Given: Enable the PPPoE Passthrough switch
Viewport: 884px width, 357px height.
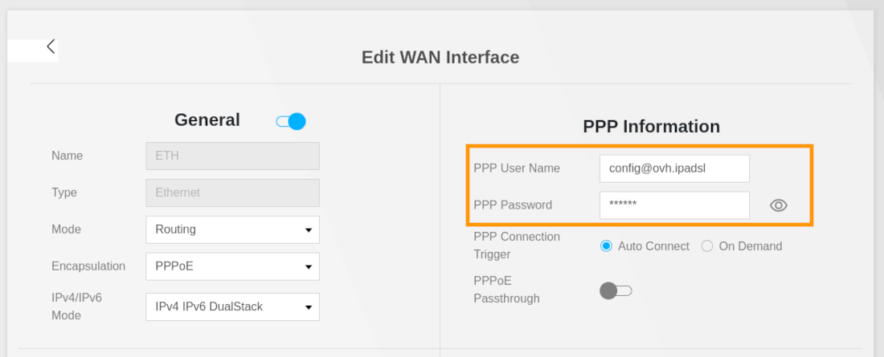Looking at the screenshot, I should (x=616, y=290).
